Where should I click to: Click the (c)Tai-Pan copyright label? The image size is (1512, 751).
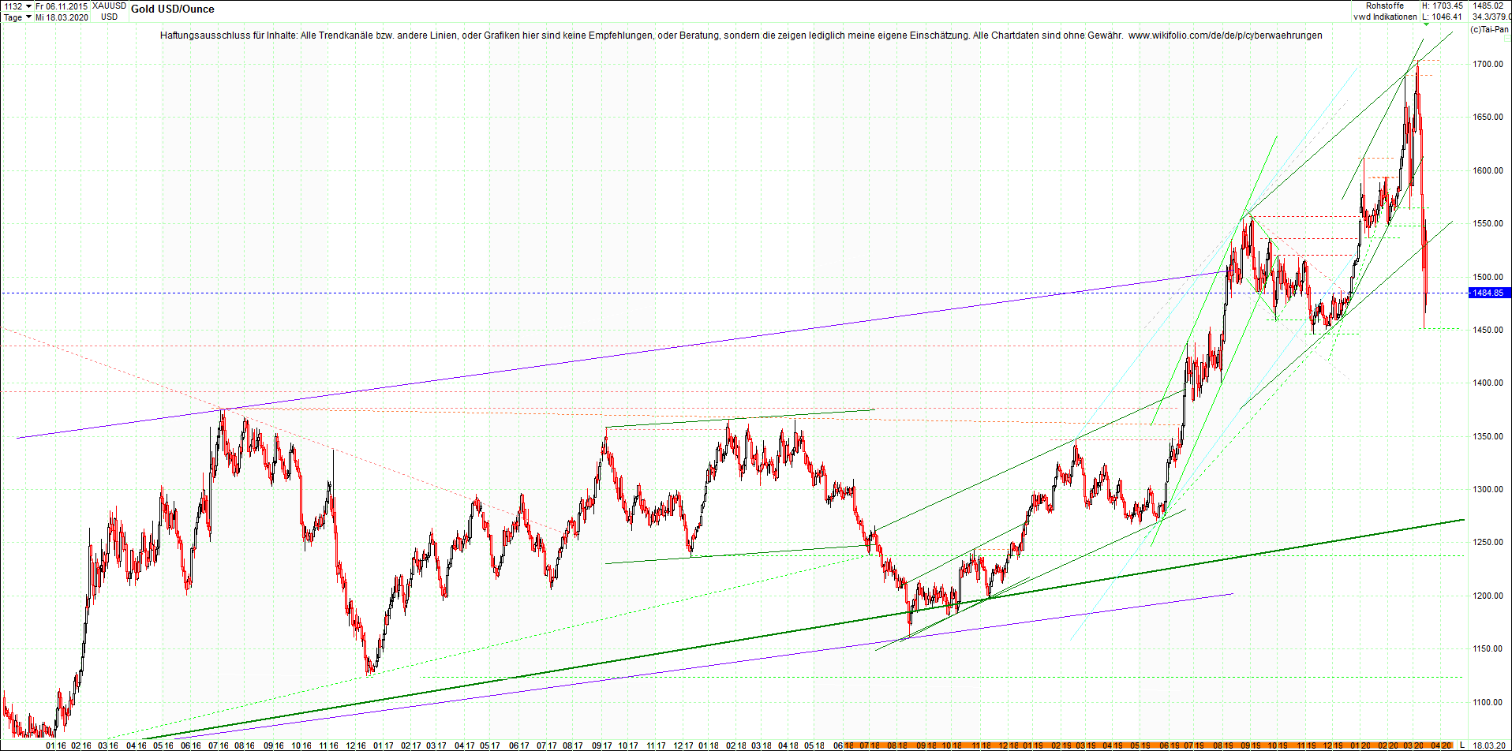(1490, 29)
